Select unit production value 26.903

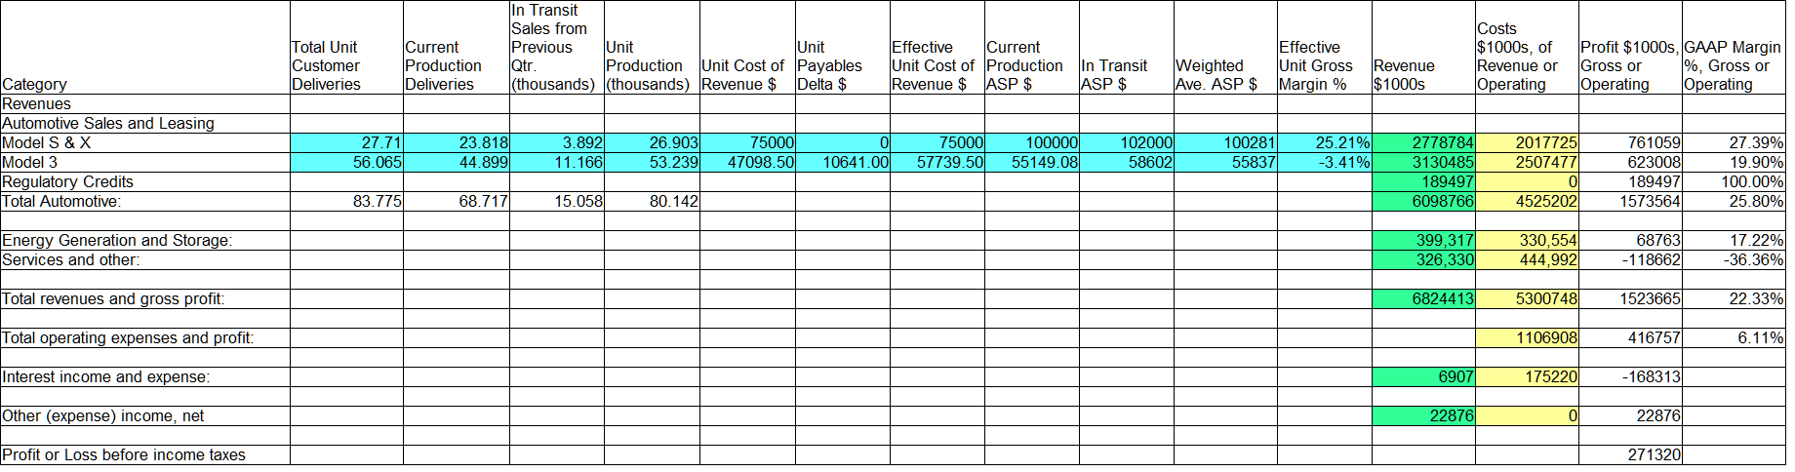pyautogui.click(x=652, y=143)
